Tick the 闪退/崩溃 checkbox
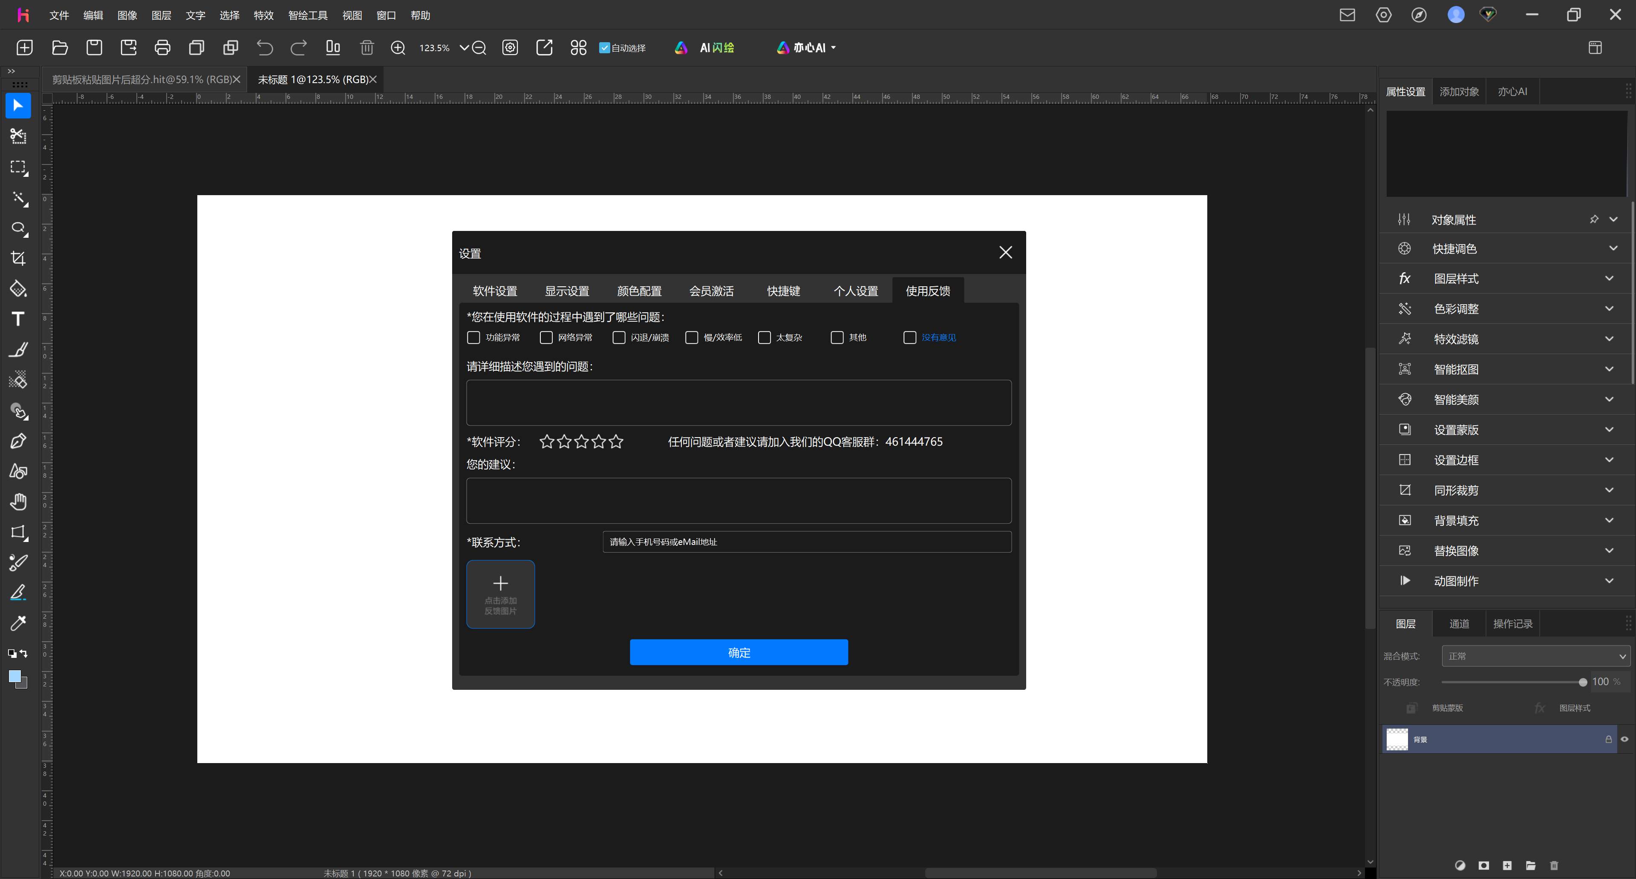 click(x=619, y=337)
